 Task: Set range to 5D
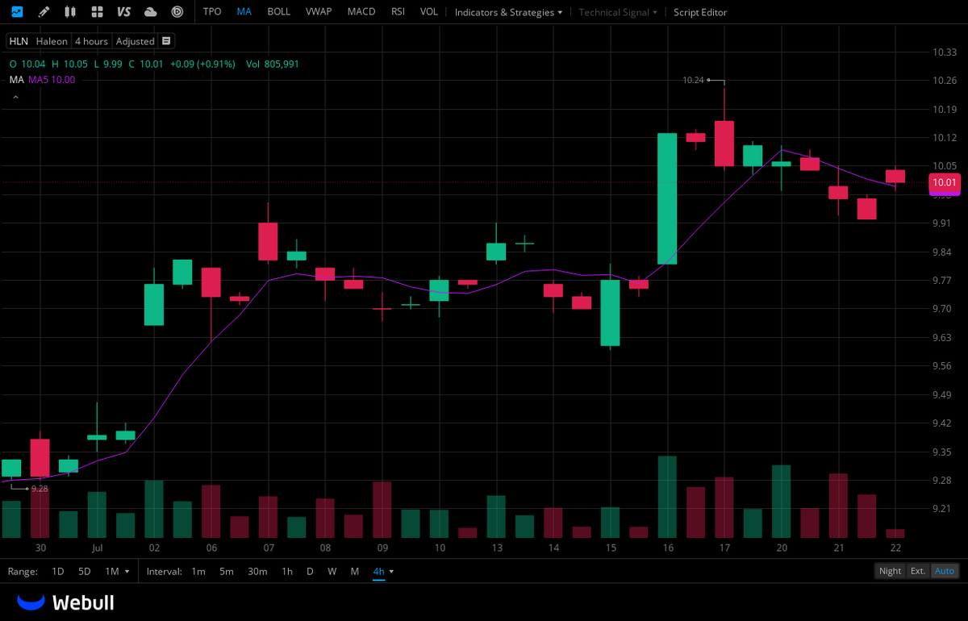(x=85, y=571)
